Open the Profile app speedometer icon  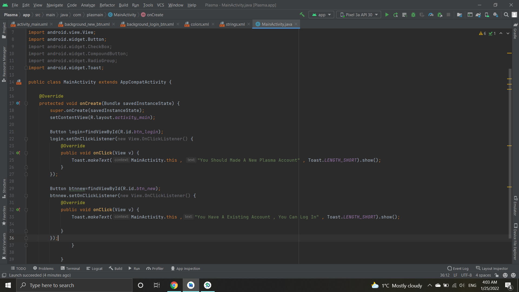pos(431,15)
